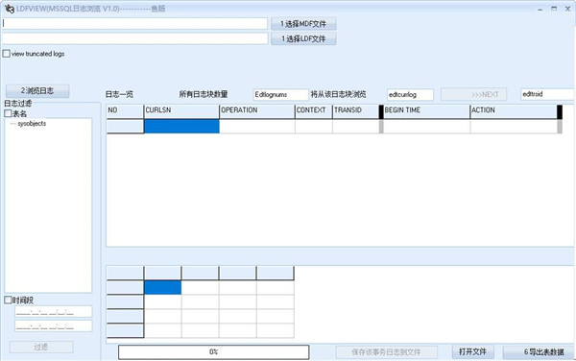Image resolution: width=576 pixels, height=361 pixels.
Task: Click the OPERATION column header
Action: coord(257,111)
